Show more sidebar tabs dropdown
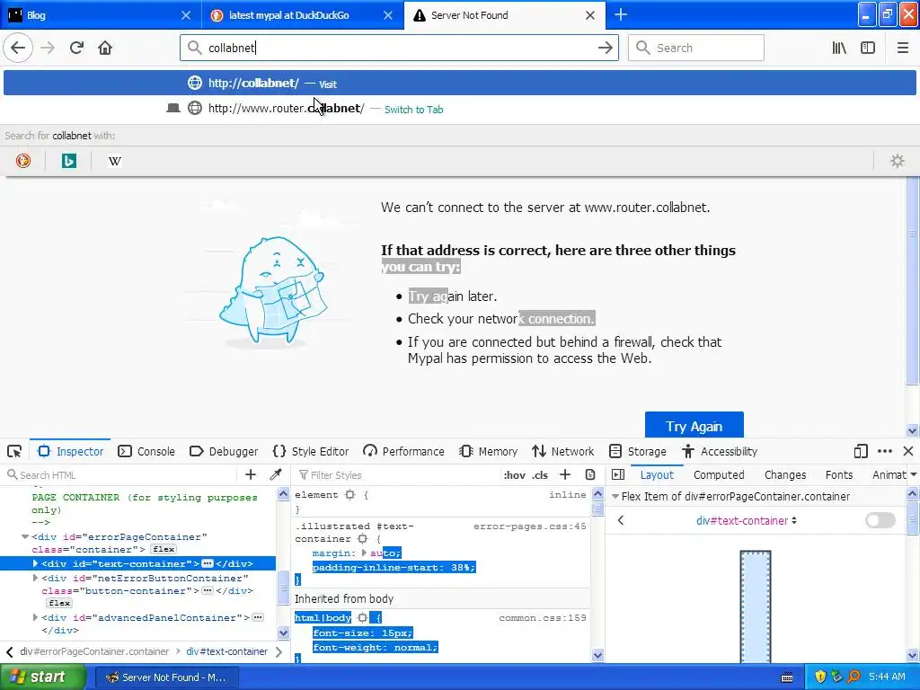The width and height of the screenshot is (920, 690). click(913, 474)
